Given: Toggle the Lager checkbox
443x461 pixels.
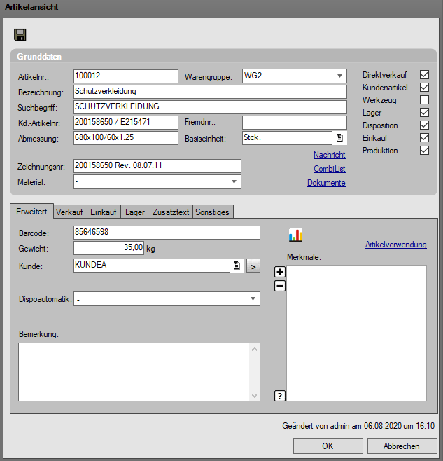Looking at the screenshot, I should tap(424, 113).
